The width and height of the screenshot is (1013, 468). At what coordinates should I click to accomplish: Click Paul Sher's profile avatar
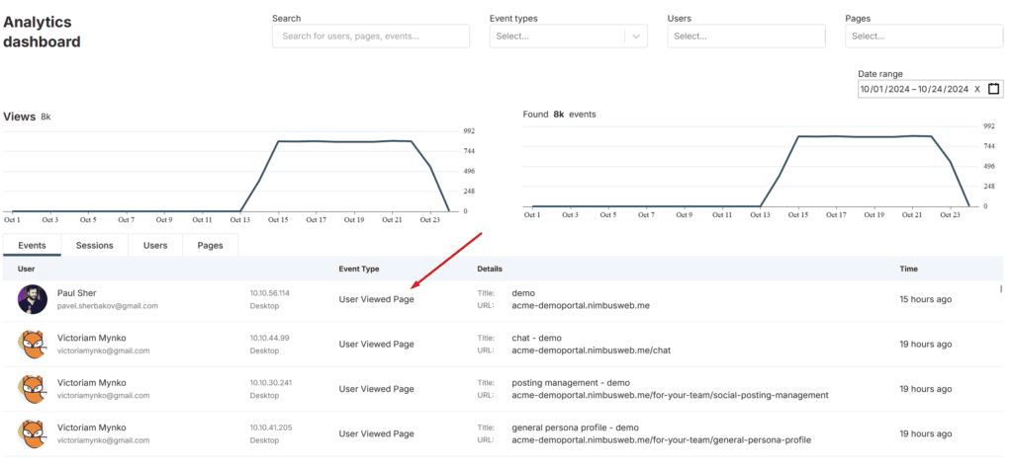pyautogui.click(x=33, y=299)
